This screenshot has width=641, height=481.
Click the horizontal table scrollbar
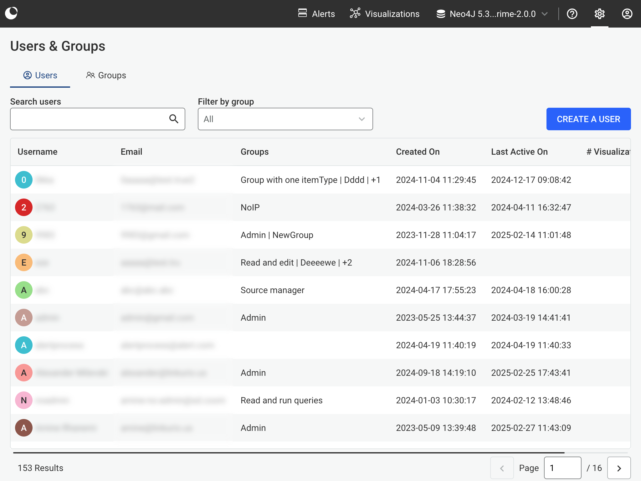point(289,453)
